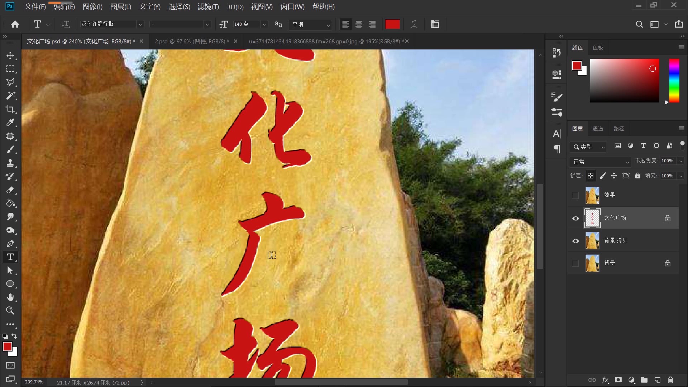Click the Delete Layer trash icon
The width and height of the screenshot is (688, 387).
click(x=670, y=381)
